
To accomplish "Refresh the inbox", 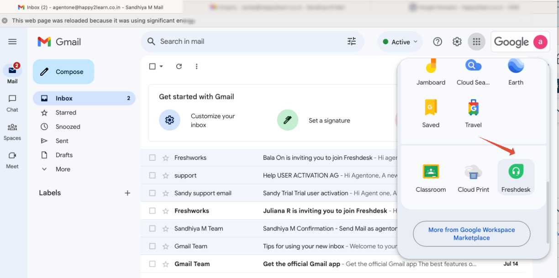I will point(179,66).
